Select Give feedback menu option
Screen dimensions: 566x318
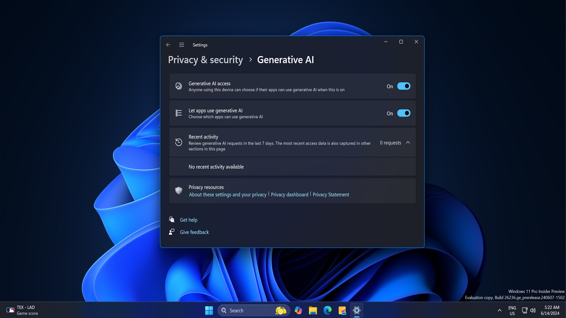194,232
